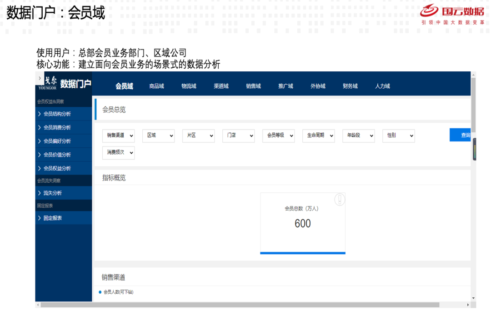Click the blue dot legend 会员人数(可下钻)
This screenshot has height=316, width=491.
[100, 292]
